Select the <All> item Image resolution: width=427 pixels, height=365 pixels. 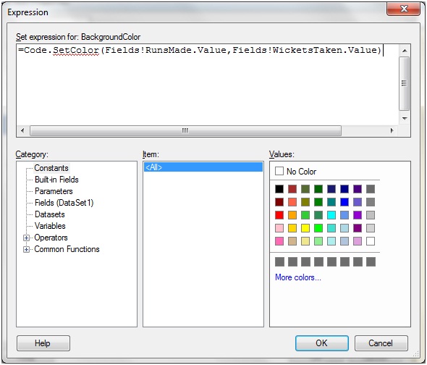click(x=203, y=167)
